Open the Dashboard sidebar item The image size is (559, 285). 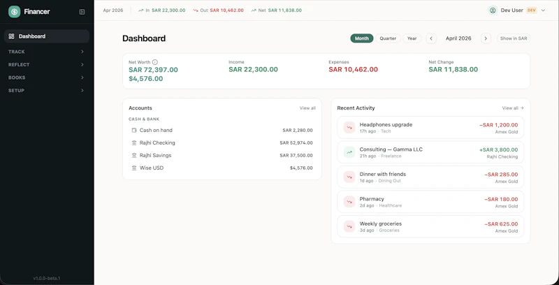(47, 36)
